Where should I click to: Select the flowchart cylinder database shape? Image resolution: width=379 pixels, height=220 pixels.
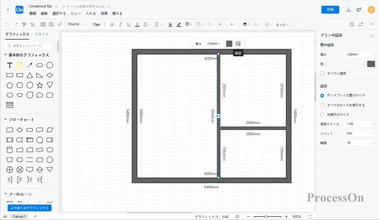[10, 150]
